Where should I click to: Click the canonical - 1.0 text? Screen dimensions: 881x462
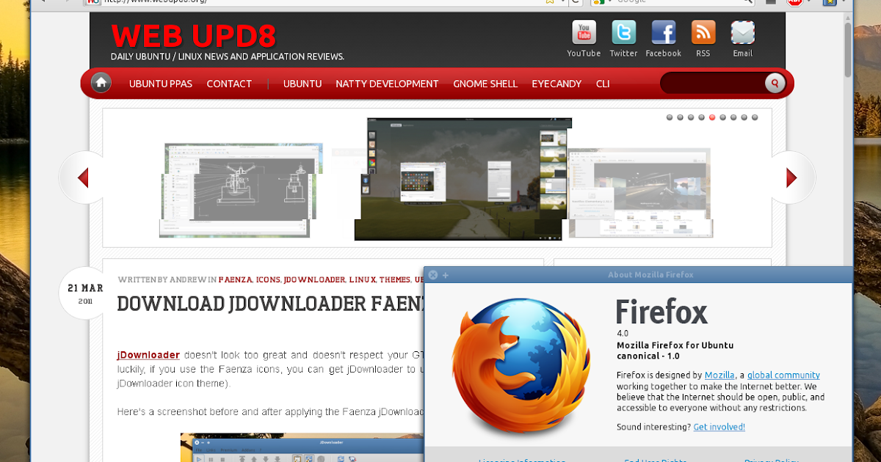(648, 356)
